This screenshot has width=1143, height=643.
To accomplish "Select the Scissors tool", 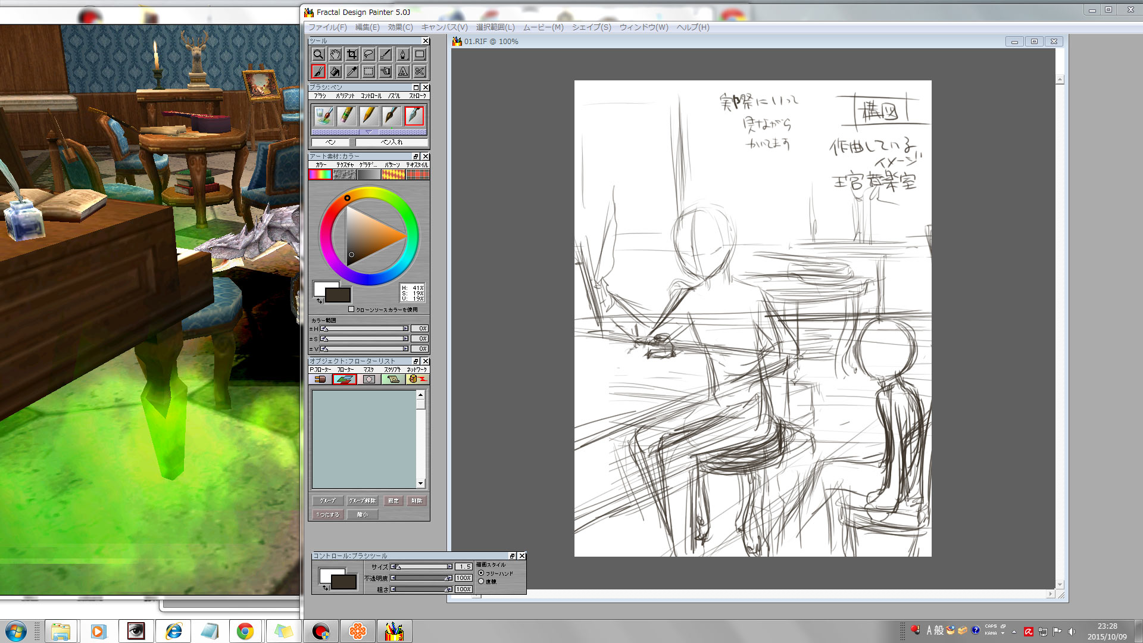I will tap(420, 72).
